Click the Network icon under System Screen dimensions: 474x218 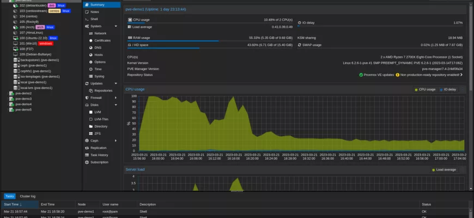pyautogui.click(x=90, y=33)
